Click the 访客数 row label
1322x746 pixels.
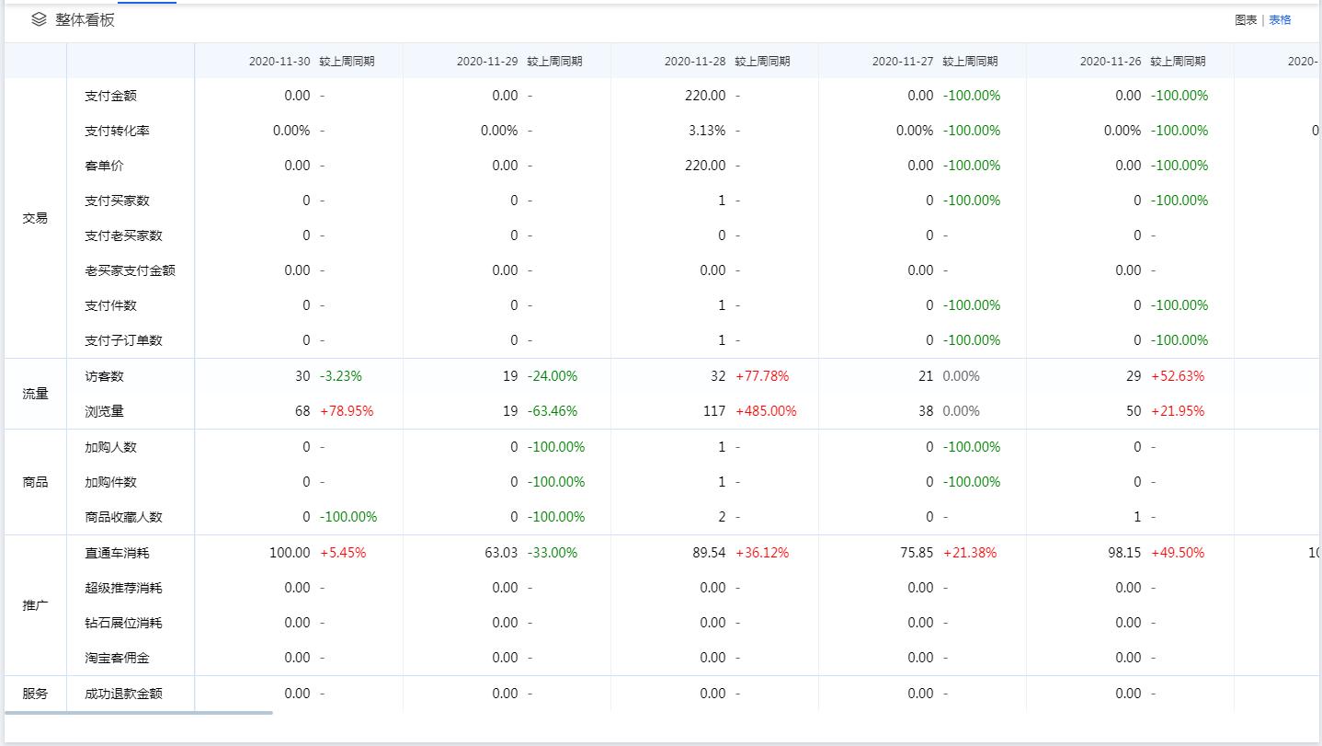coord(104,376)
